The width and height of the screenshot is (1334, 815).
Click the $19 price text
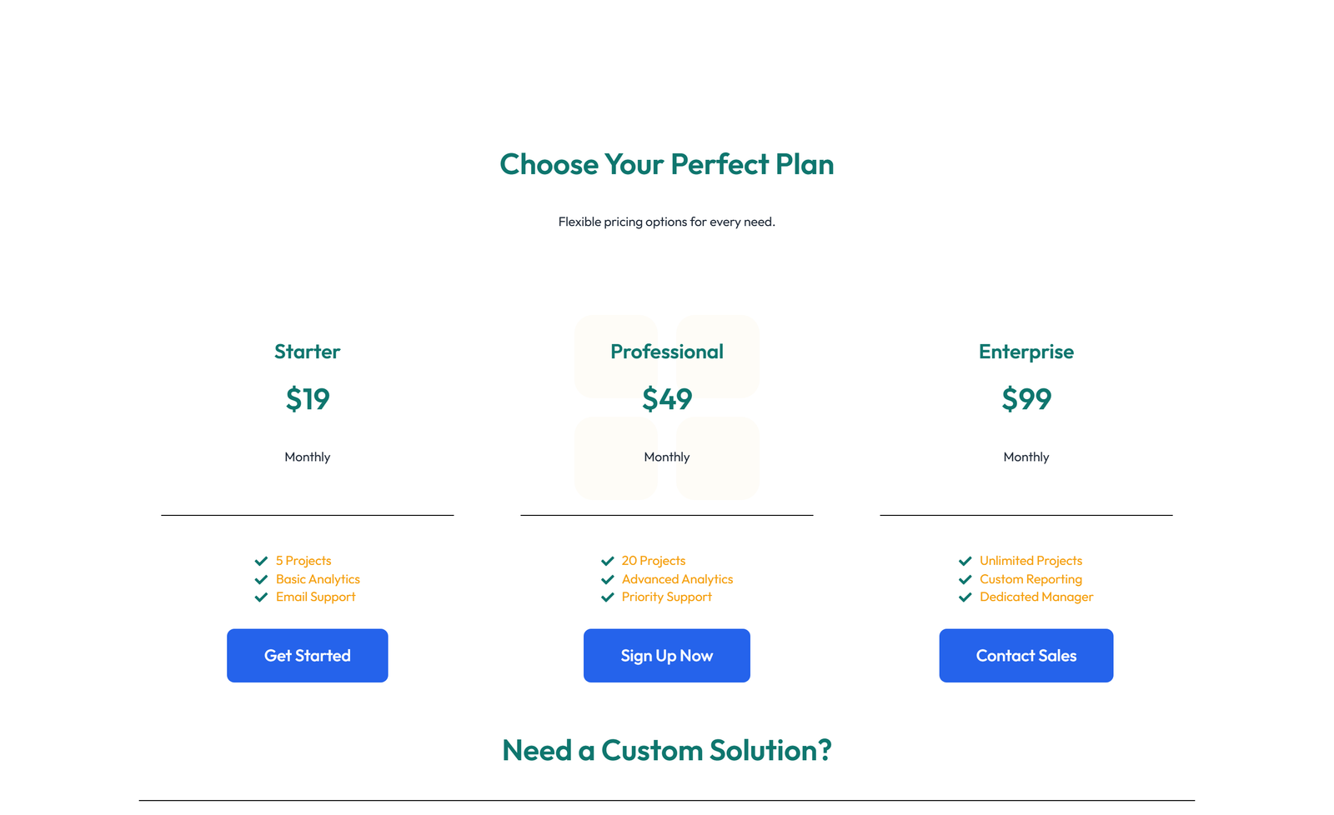(307, 399)
